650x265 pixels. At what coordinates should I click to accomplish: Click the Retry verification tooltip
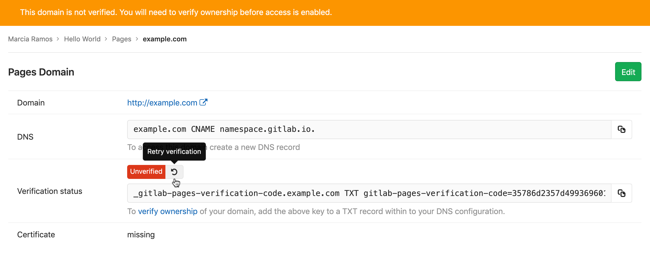point(174,152)
